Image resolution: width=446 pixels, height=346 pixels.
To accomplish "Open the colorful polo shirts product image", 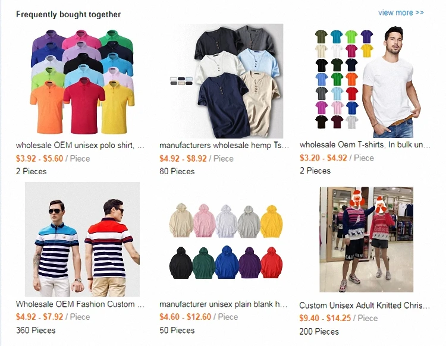I will tap(82, 81).
